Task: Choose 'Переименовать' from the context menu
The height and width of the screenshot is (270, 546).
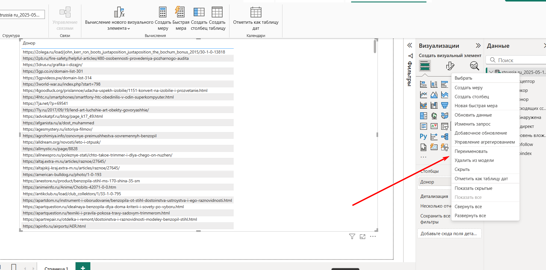Action: (471, 151)
